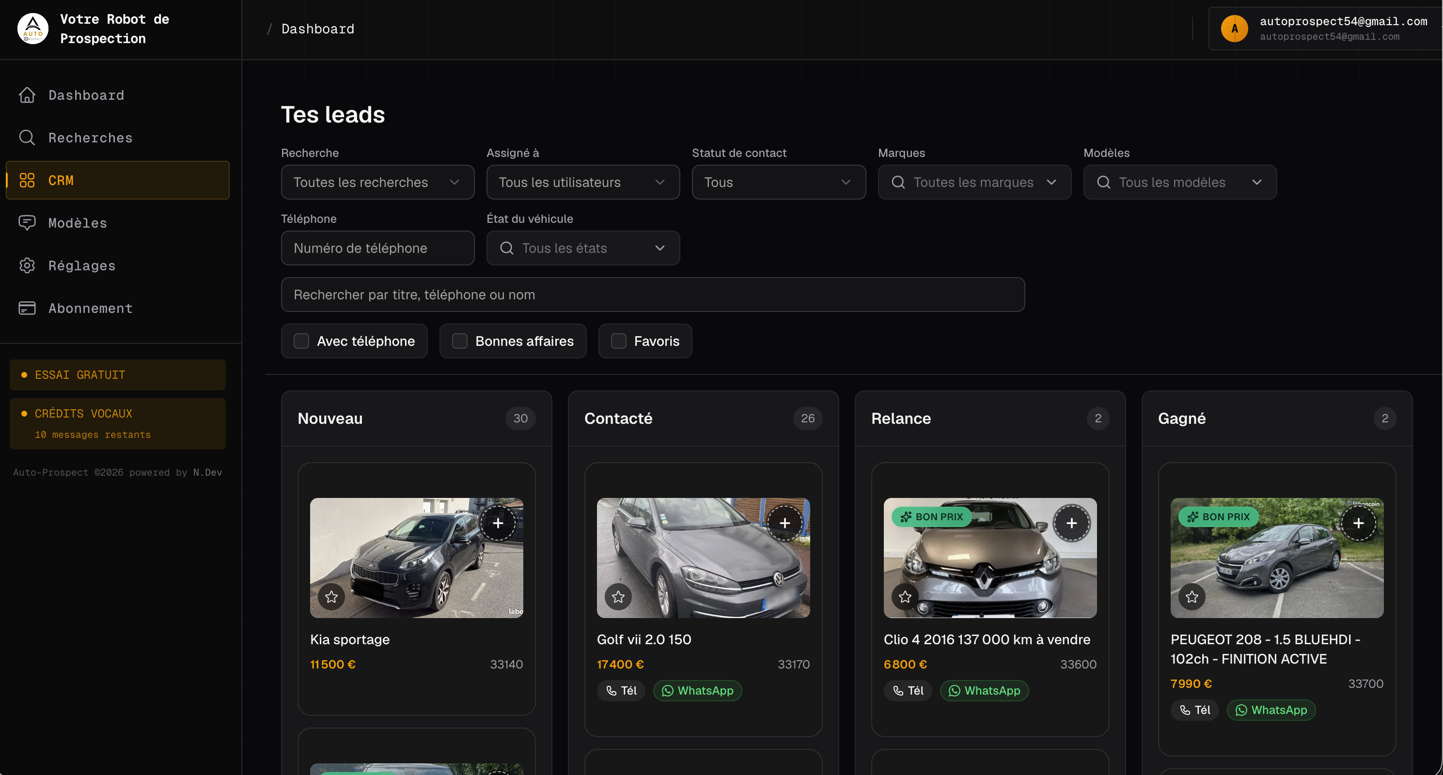
Task: Open the Statut de contact dropdown
Action: point(779,182)
